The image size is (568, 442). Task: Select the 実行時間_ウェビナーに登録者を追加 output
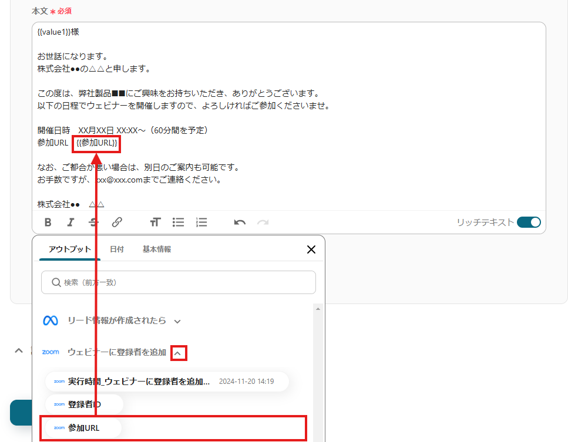(x=167, y=382)
